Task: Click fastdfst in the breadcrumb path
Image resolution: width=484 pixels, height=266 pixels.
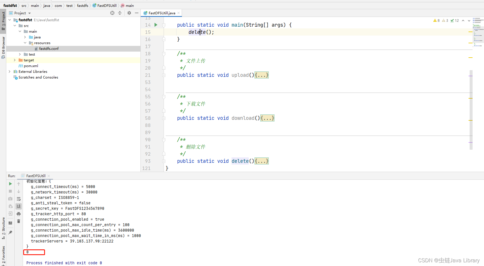Action: pos(10,5)
